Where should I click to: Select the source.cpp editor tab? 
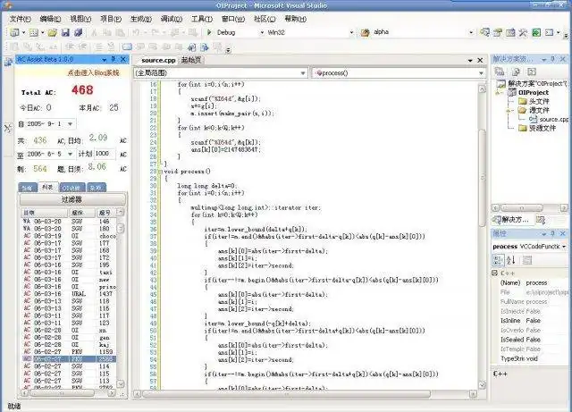pos(158,60)
